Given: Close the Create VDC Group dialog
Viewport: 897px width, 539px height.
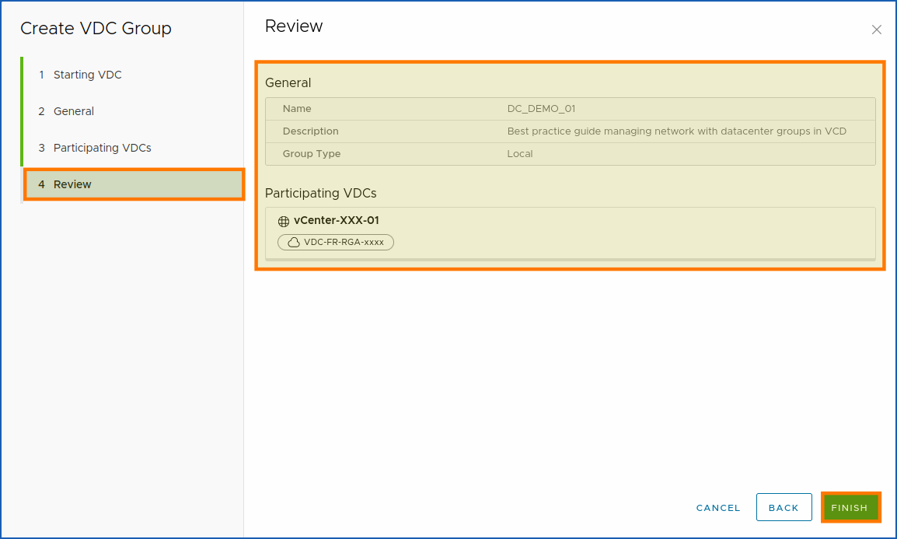Looking at the screenshot, I should point(876,30).
